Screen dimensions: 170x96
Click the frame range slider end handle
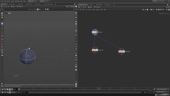[139, 92]
